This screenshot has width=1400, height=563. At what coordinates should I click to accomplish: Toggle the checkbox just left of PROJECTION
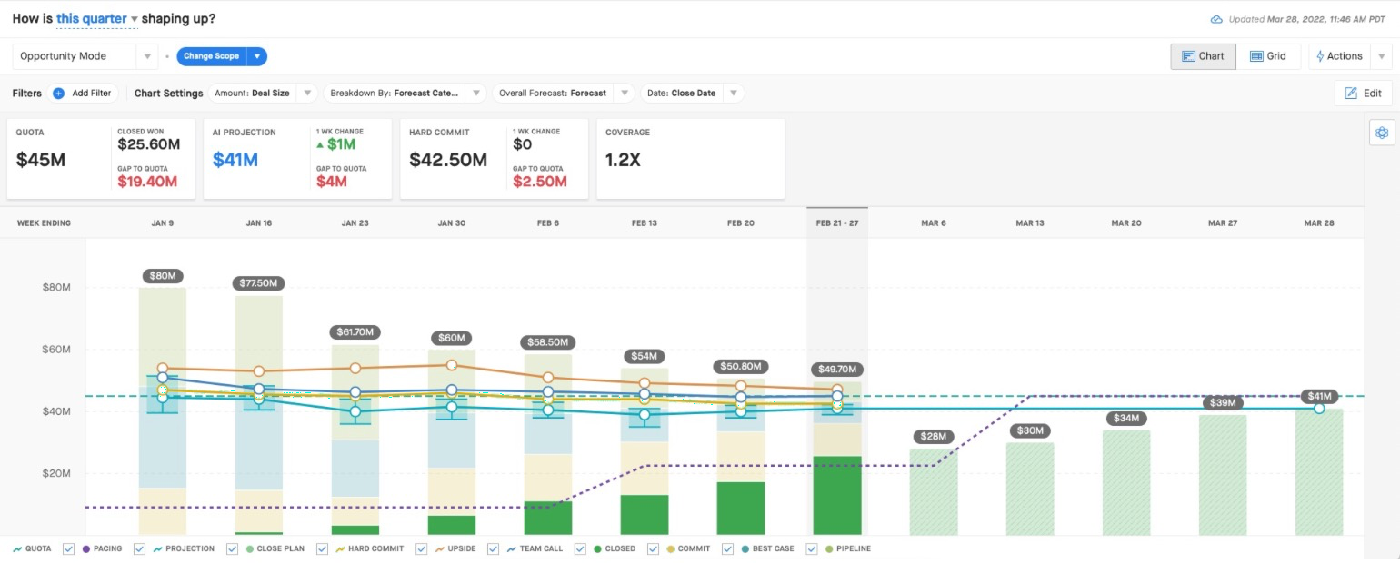(139, 548)
